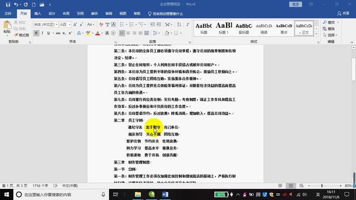Viewport: 356px width, 200px height.
Task: Open File Explorer from taskbar
Action: (138, 194)
